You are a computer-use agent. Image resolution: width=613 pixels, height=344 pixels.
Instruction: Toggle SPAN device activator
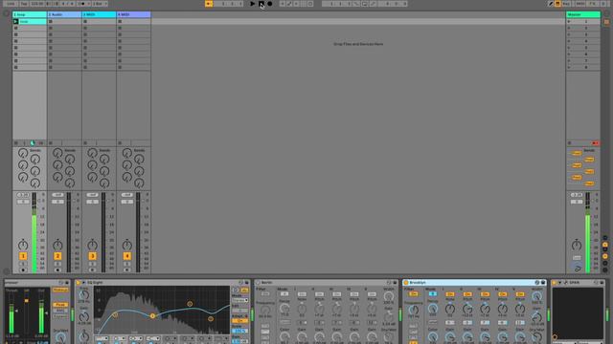[x=555, y=283]
